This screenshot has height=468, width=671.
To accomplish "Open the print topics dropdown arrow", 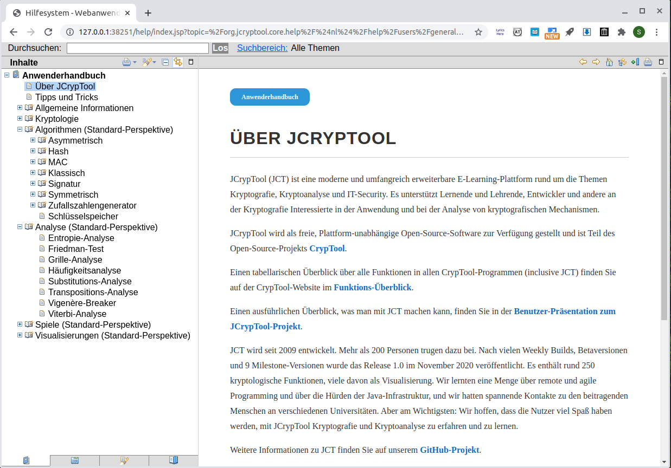I will pos(135,63).
